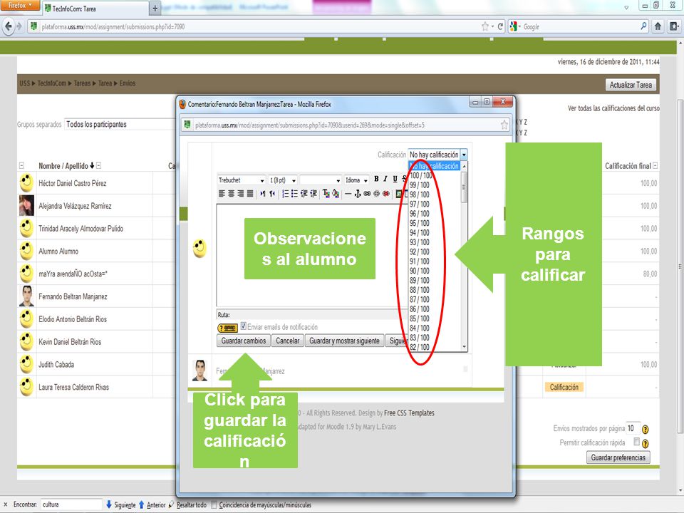
Task: Apply italic in the comment editor
Action: [x=385, y=180]
